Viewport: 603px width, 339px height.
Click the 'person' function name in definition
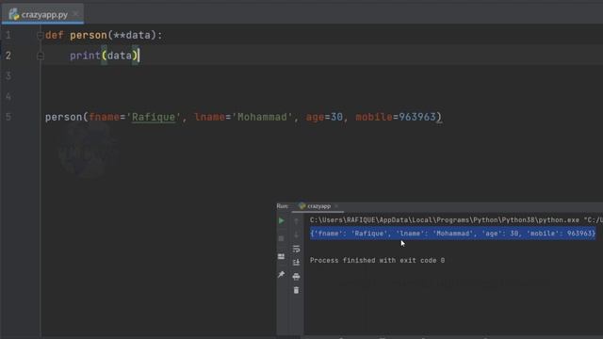point(89,36)
